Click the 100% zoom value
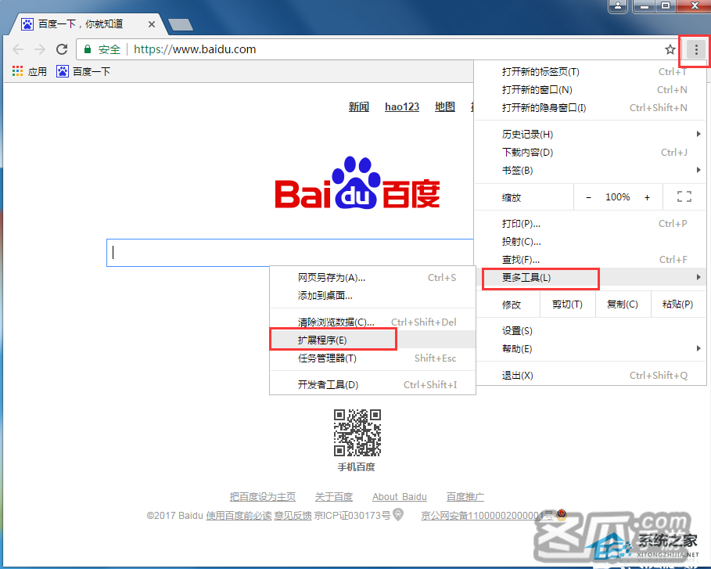 point(618,197)
